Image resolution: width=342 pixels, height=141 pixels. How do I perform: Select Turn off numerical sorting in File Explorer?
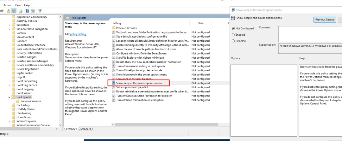[141, 66]
